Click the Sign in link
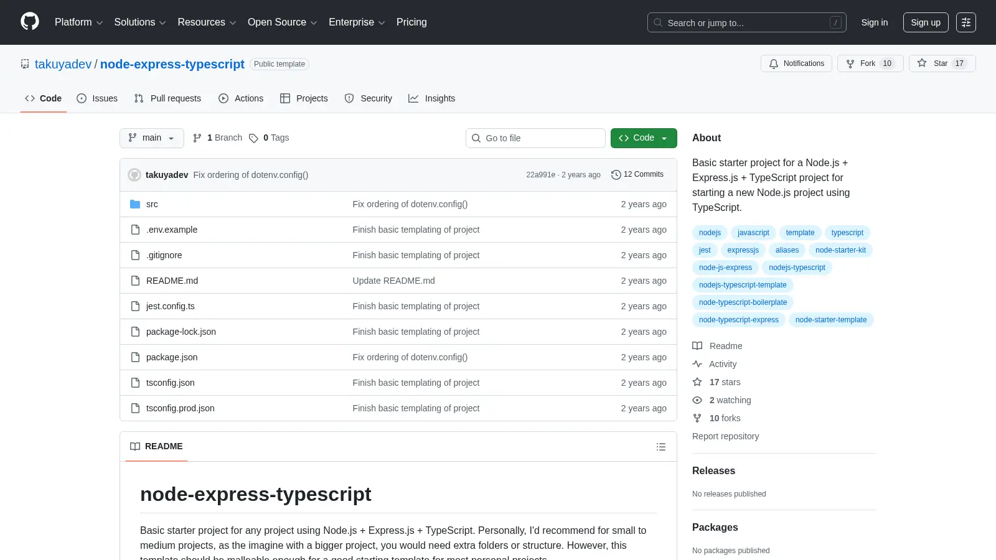996x560 pixels. pyautogui.click(x=875, y=22)
